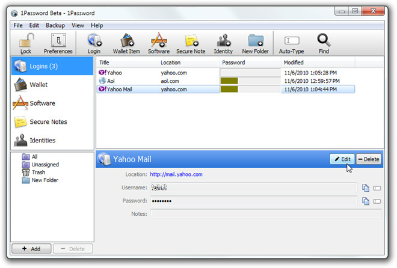
Task: Activate the Auto-Type tool
Action: pos(291,43)
